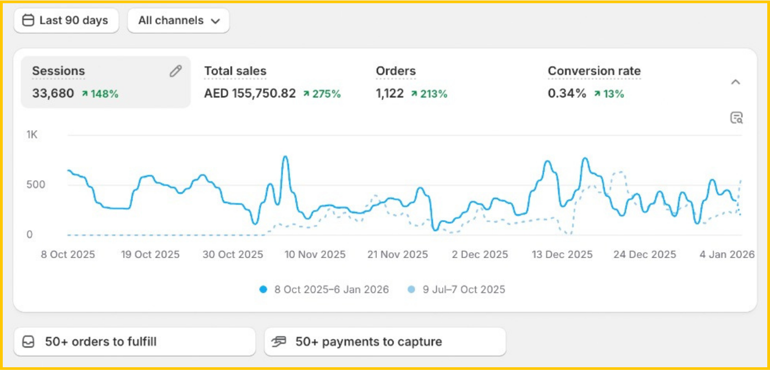
Task: Click the green arrow next to 13%
Action: point(597,94)
